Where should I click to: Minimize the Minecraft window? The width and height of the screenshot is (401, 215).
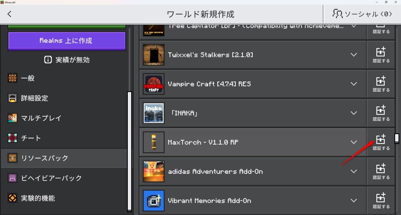click(x=376, y=2)
